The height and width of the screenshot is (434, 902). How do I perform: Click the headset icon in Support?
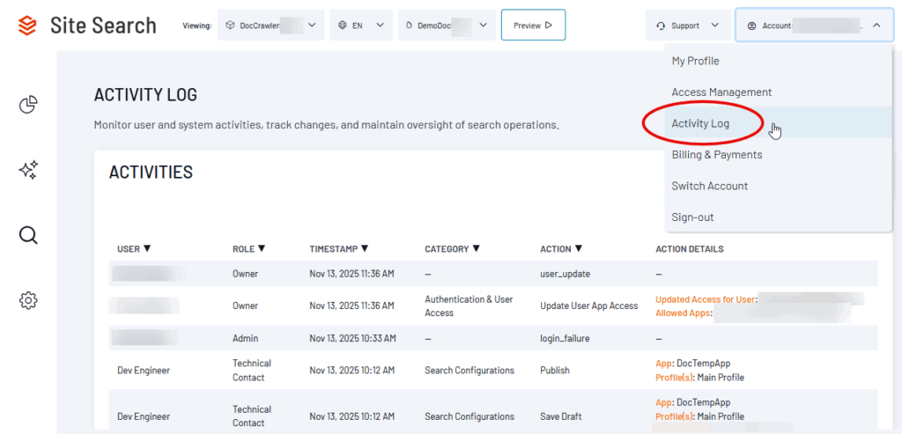[x=661, y=26]
